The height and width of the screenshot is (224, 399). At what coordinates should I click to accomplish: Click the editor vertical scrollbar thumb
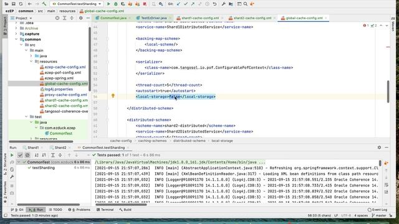point(388,91)
